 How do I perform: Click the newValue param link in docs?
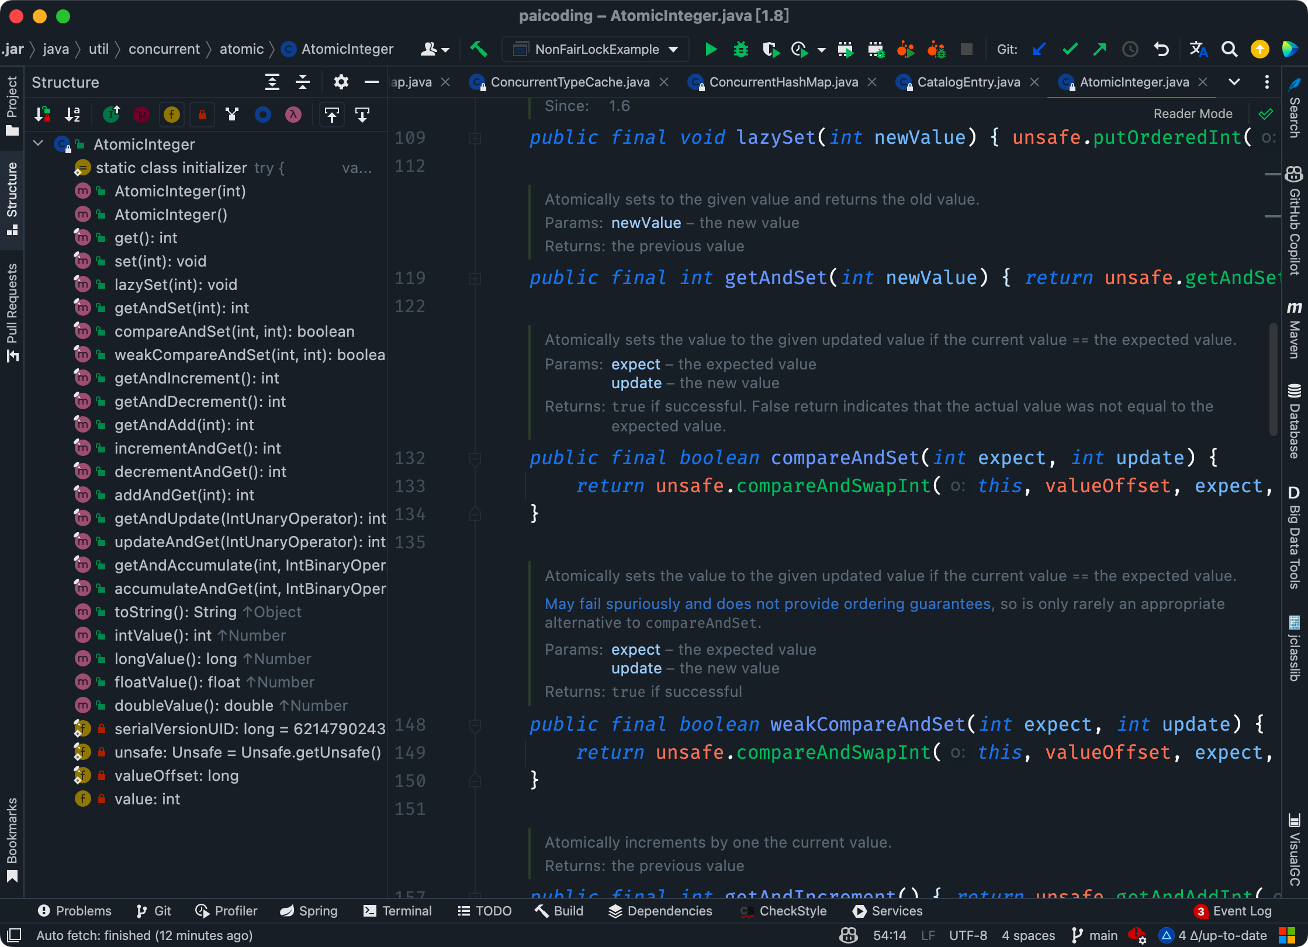[646, 223]
